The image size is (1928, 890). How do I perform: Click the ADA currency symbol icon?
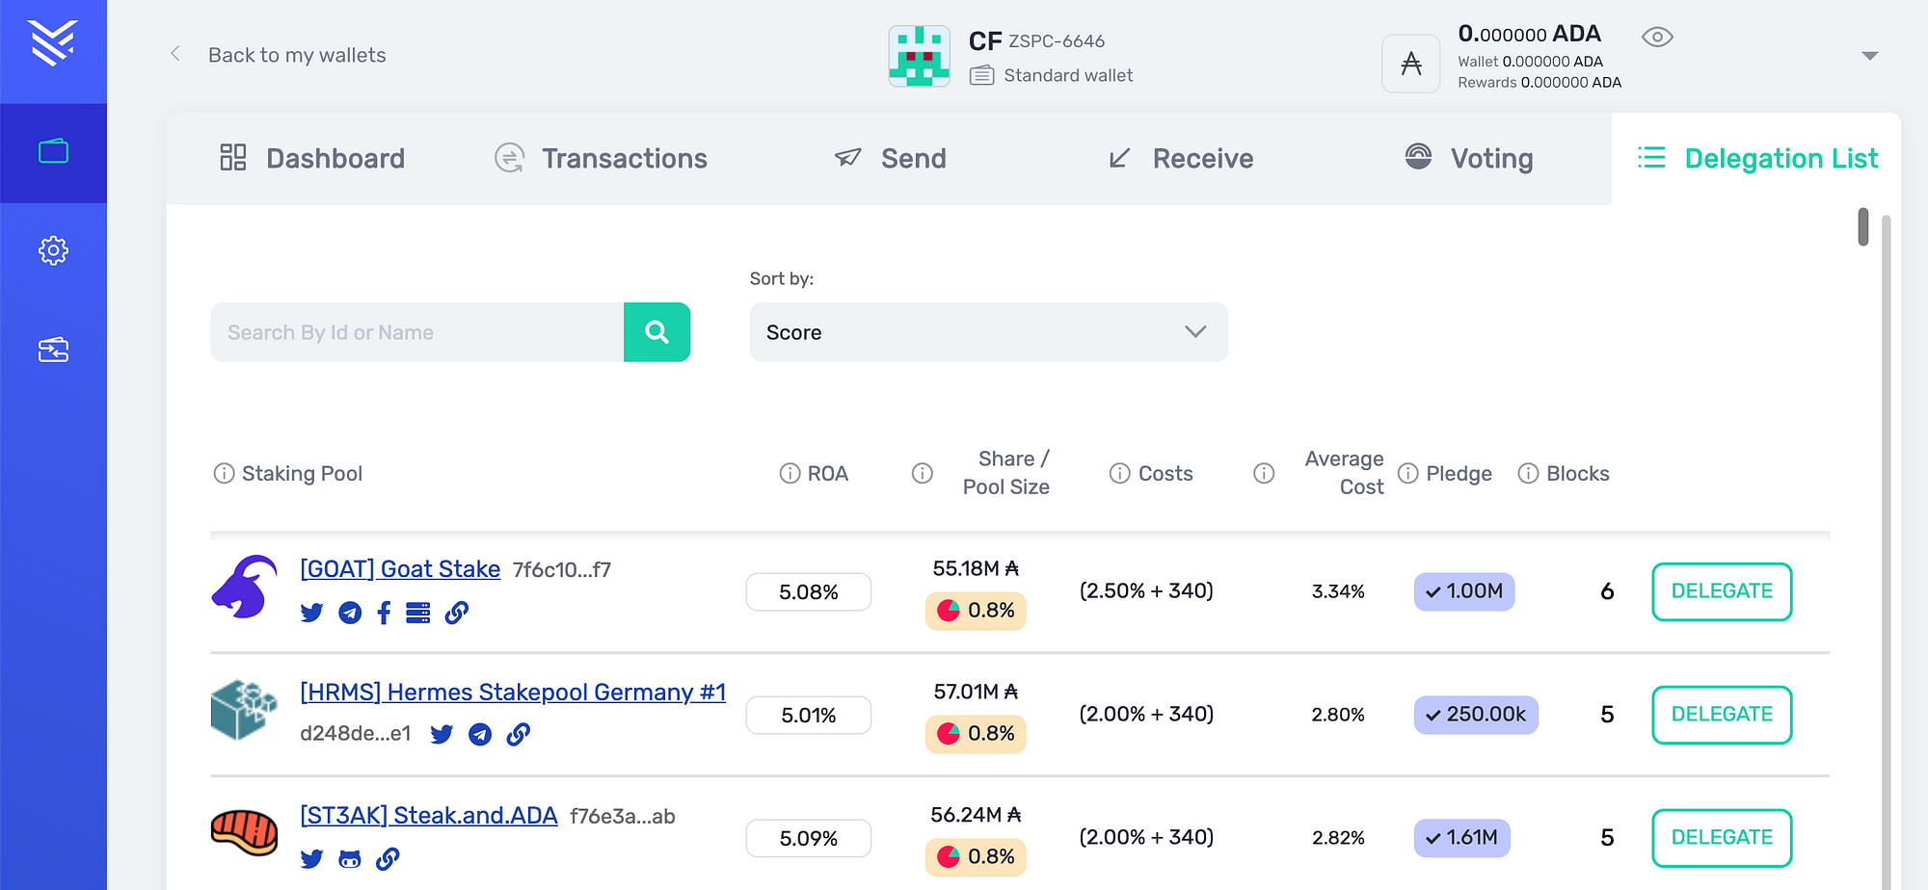[1411, 64]
